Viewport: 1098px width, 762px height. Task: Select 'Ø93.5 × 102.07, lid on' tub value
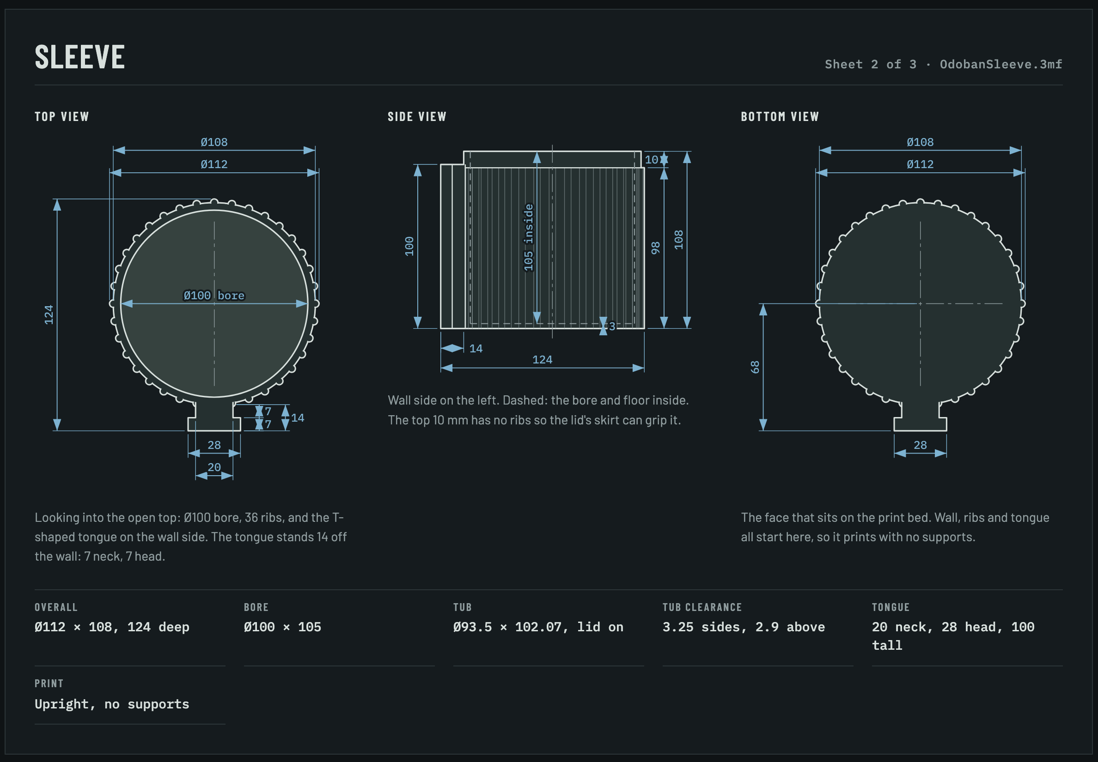(x=538, y=627)
